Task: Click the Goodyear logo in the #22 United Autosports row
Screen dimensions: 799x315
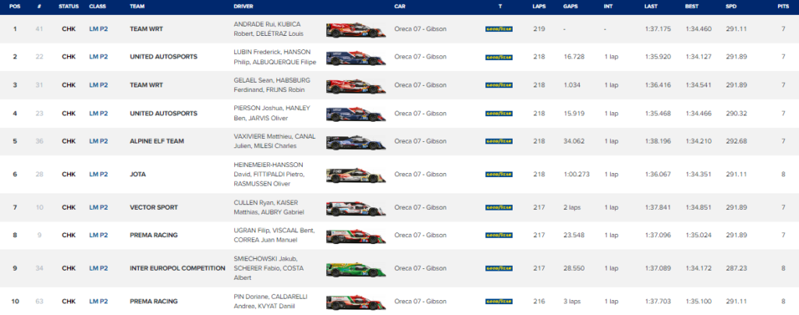Action: point(499,57)
